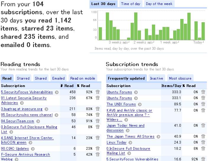Viewport: 211px width, 161px height.
Task: Open the 5.SecurityFocus Vulnerabilities link in Reading trends
Action: [x=27, y=92]
